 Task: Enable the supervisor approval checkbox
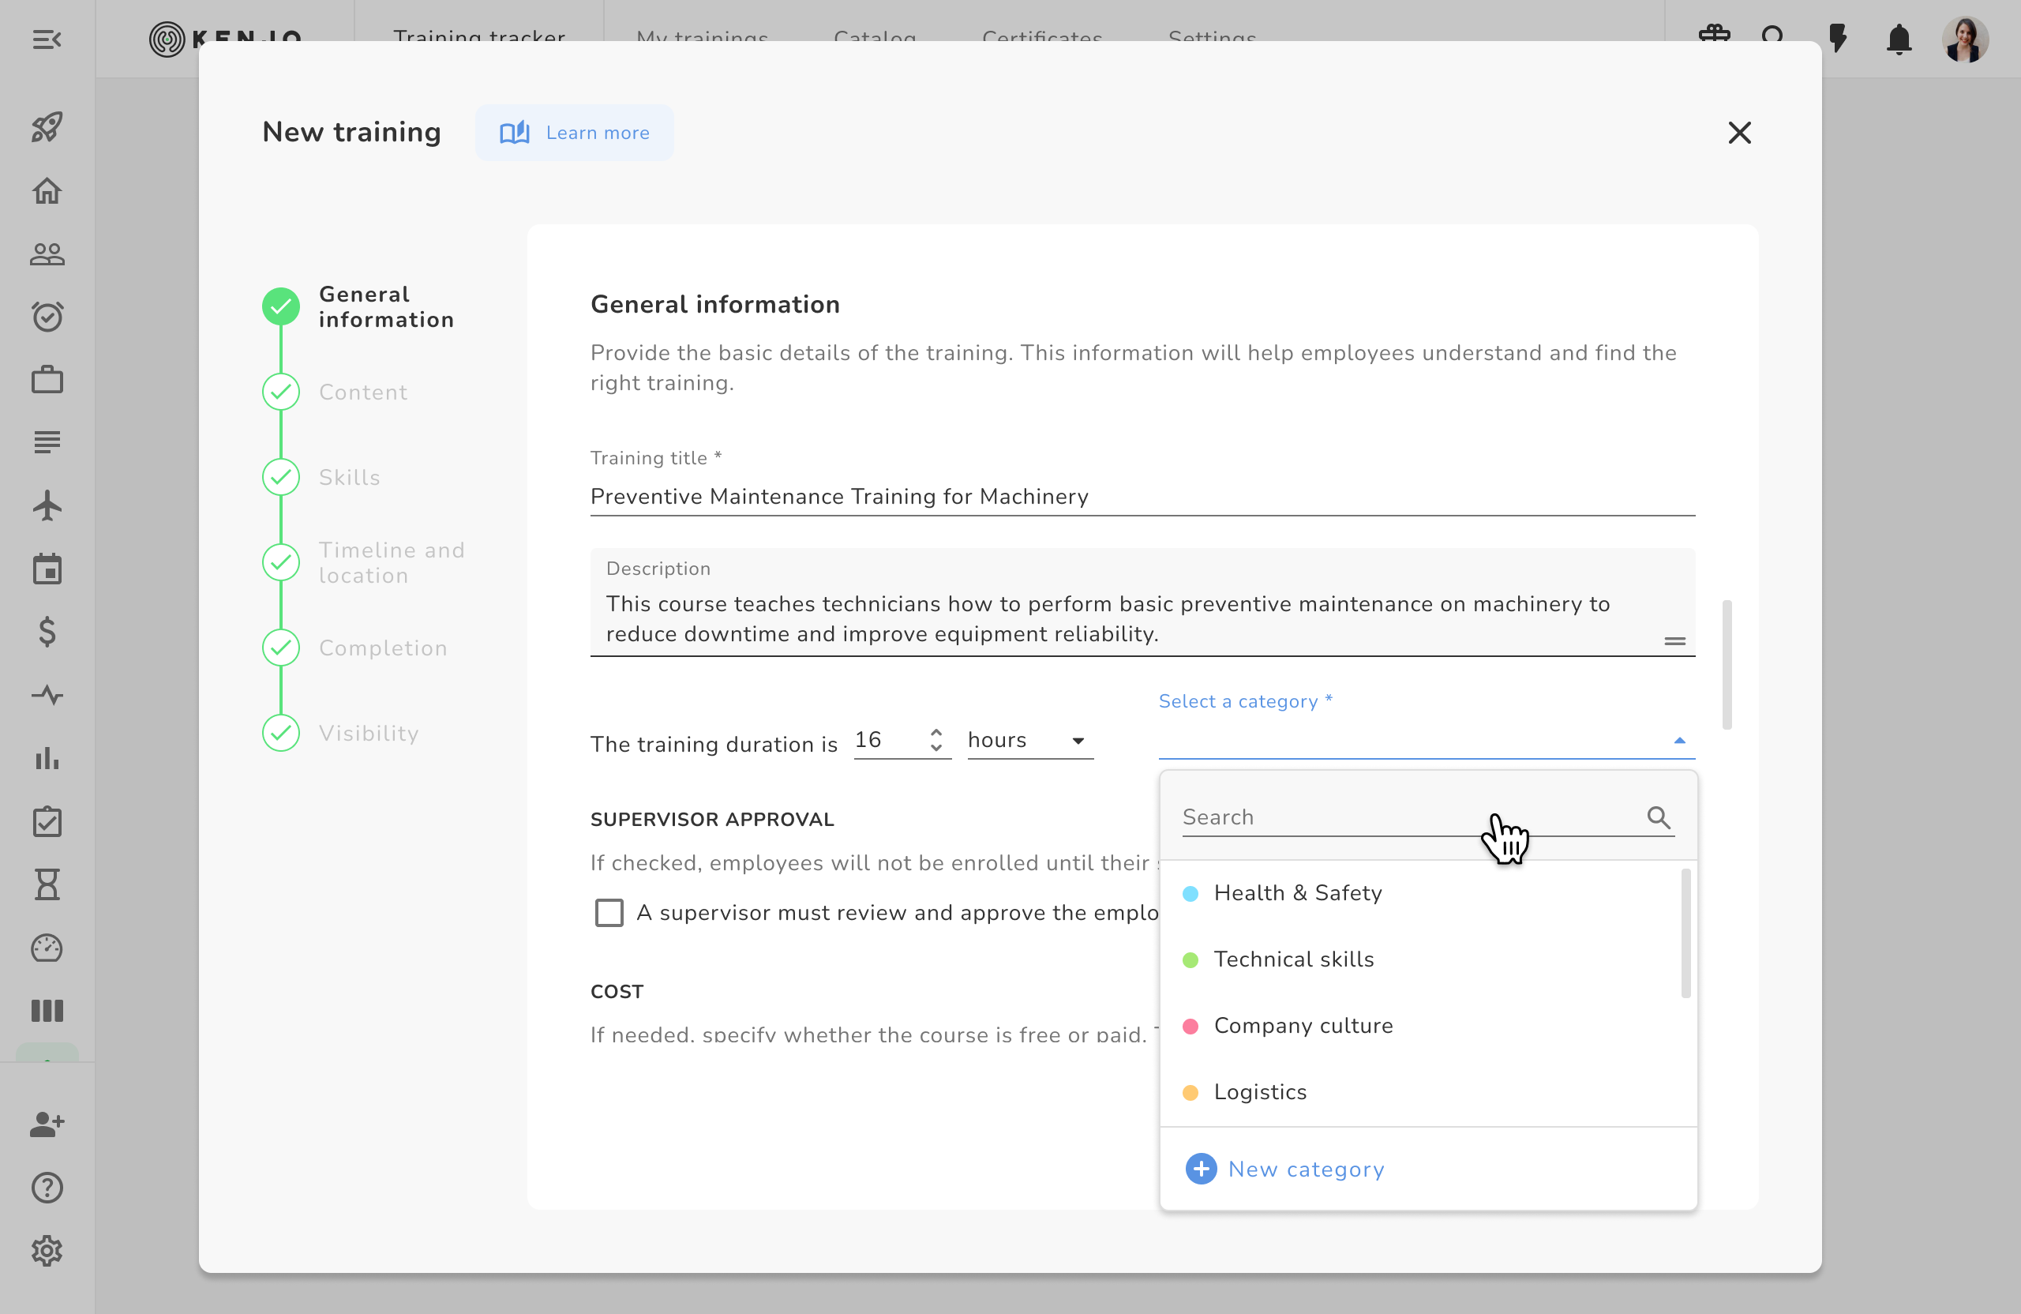[609, 913]
